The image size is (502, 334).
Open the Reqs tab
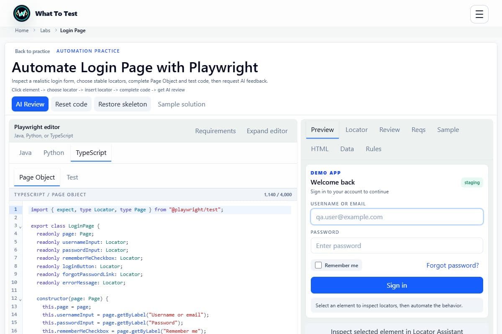(x=418, y=130)
